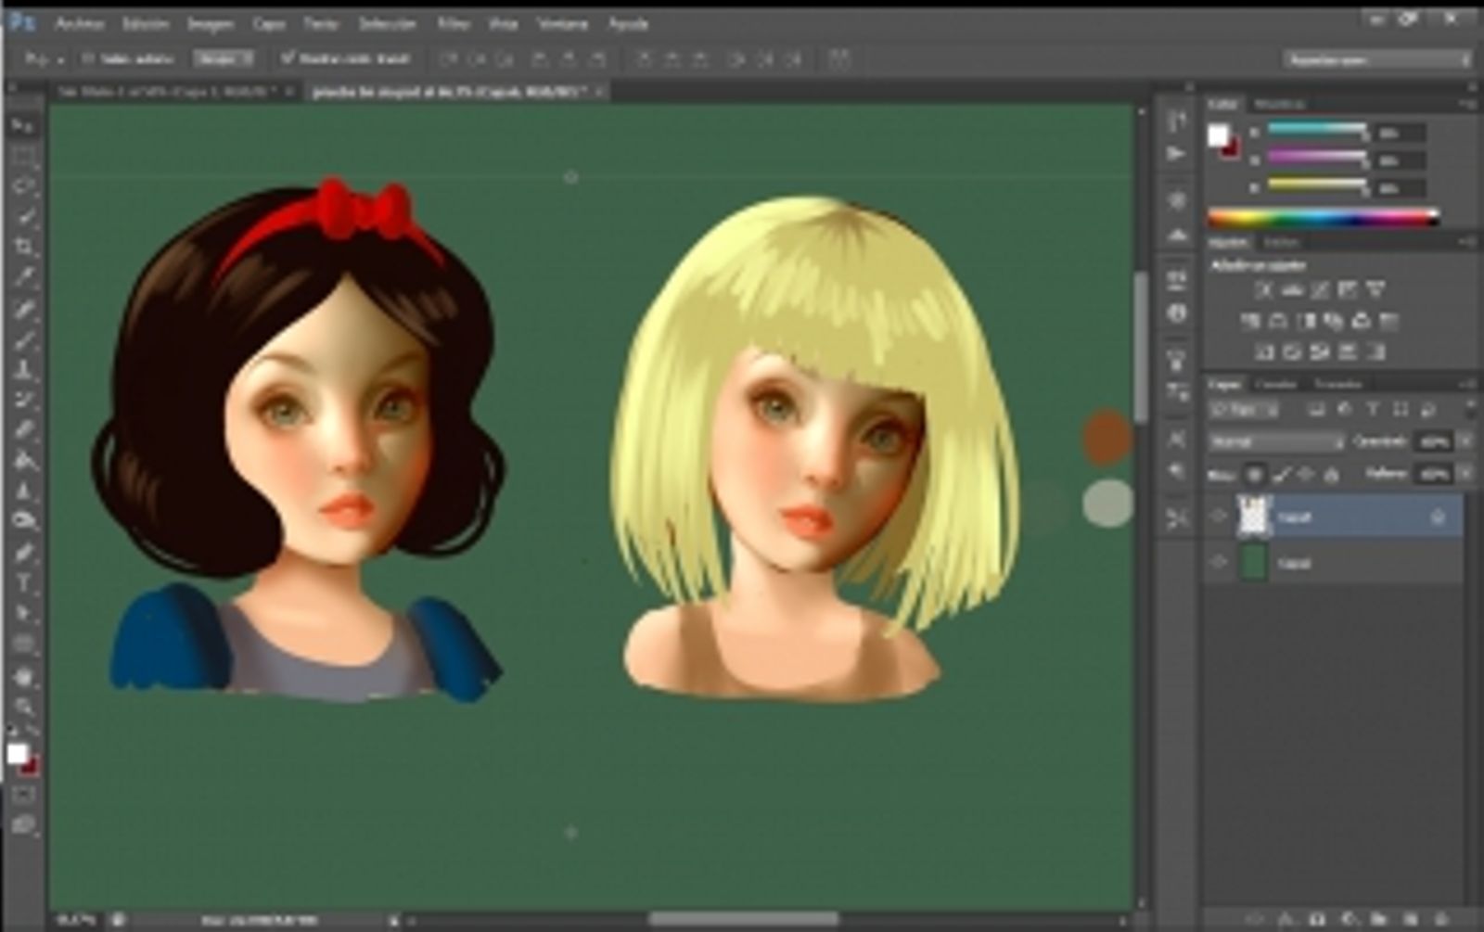Click the foreground color swatch in toolbar
Viewport: 1484px width, 932px height.
(16, 754)
